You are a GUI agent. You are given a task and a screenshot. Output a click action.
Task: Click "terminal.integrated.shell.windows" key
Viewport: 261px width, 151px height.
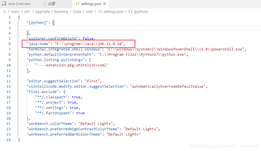[64, 49]
